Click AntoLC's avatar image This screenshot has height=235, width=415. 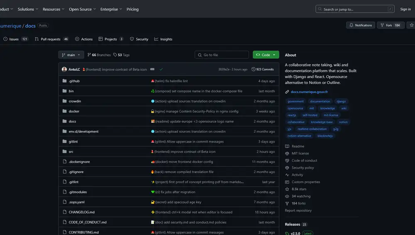point(64,69)
